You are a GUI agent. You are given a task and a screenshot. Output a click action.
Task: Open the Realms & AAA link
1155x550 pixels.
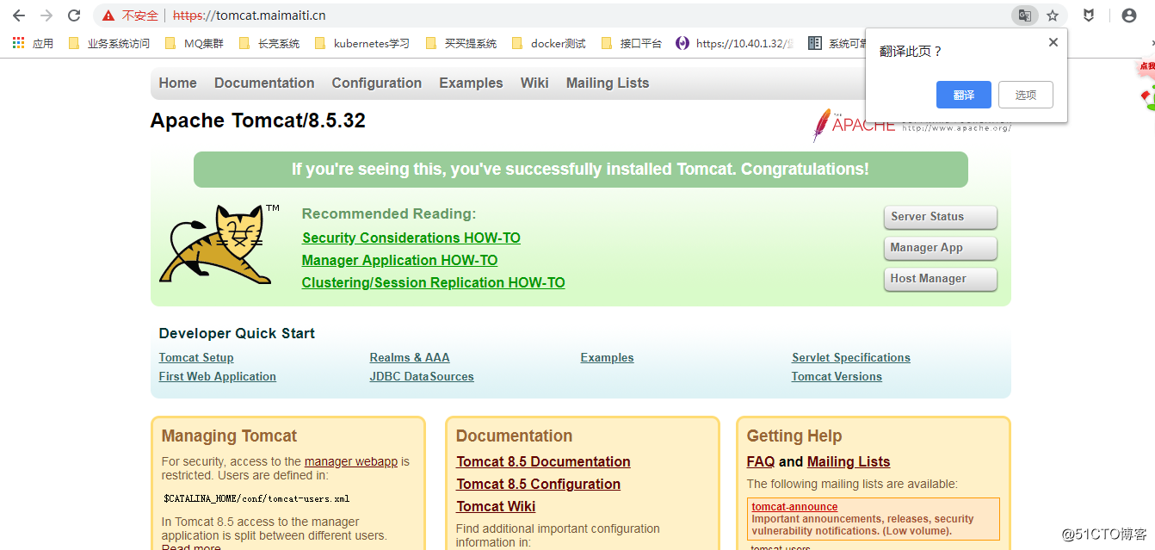(410, 357)
